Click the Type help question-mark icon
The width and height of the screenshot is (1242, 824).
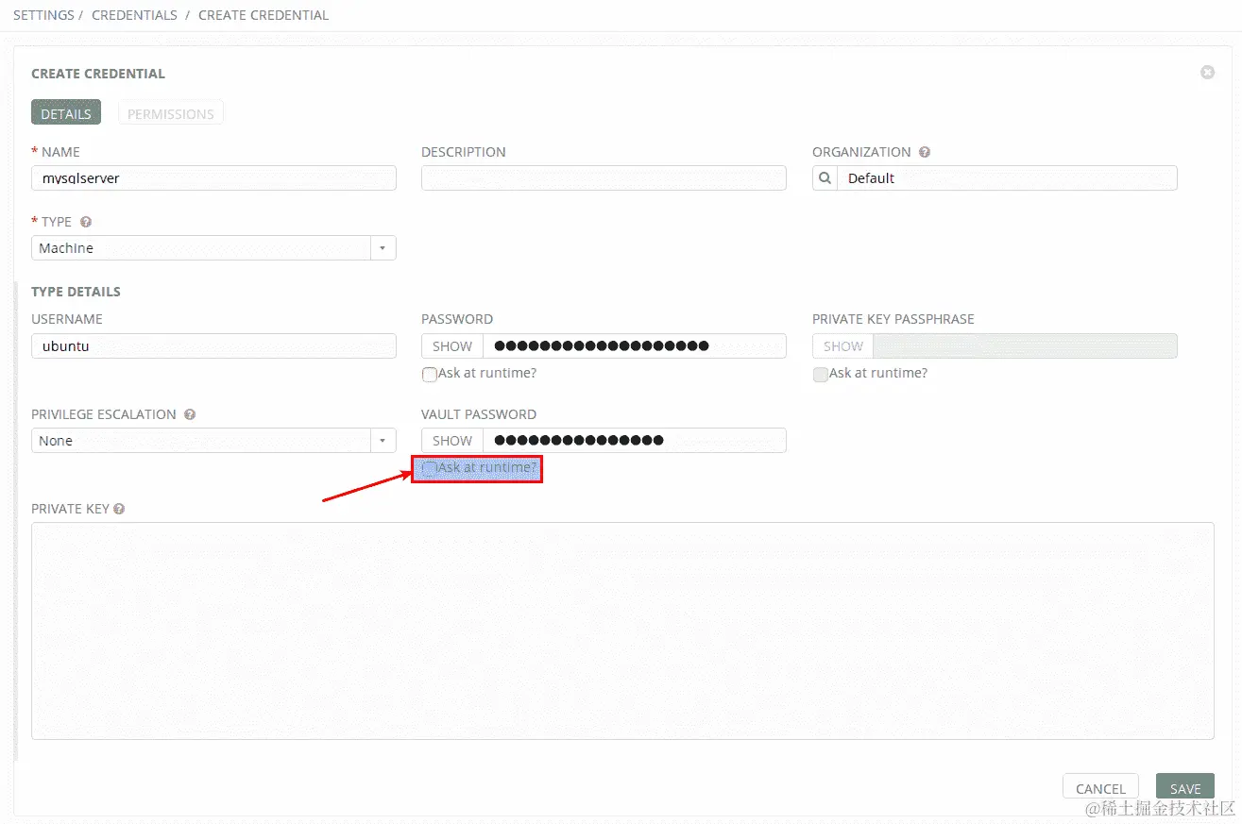tap(86, 222)
